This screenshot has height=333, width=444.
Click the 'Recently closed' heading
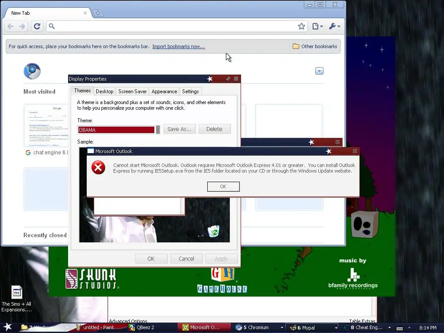[45, 235]
